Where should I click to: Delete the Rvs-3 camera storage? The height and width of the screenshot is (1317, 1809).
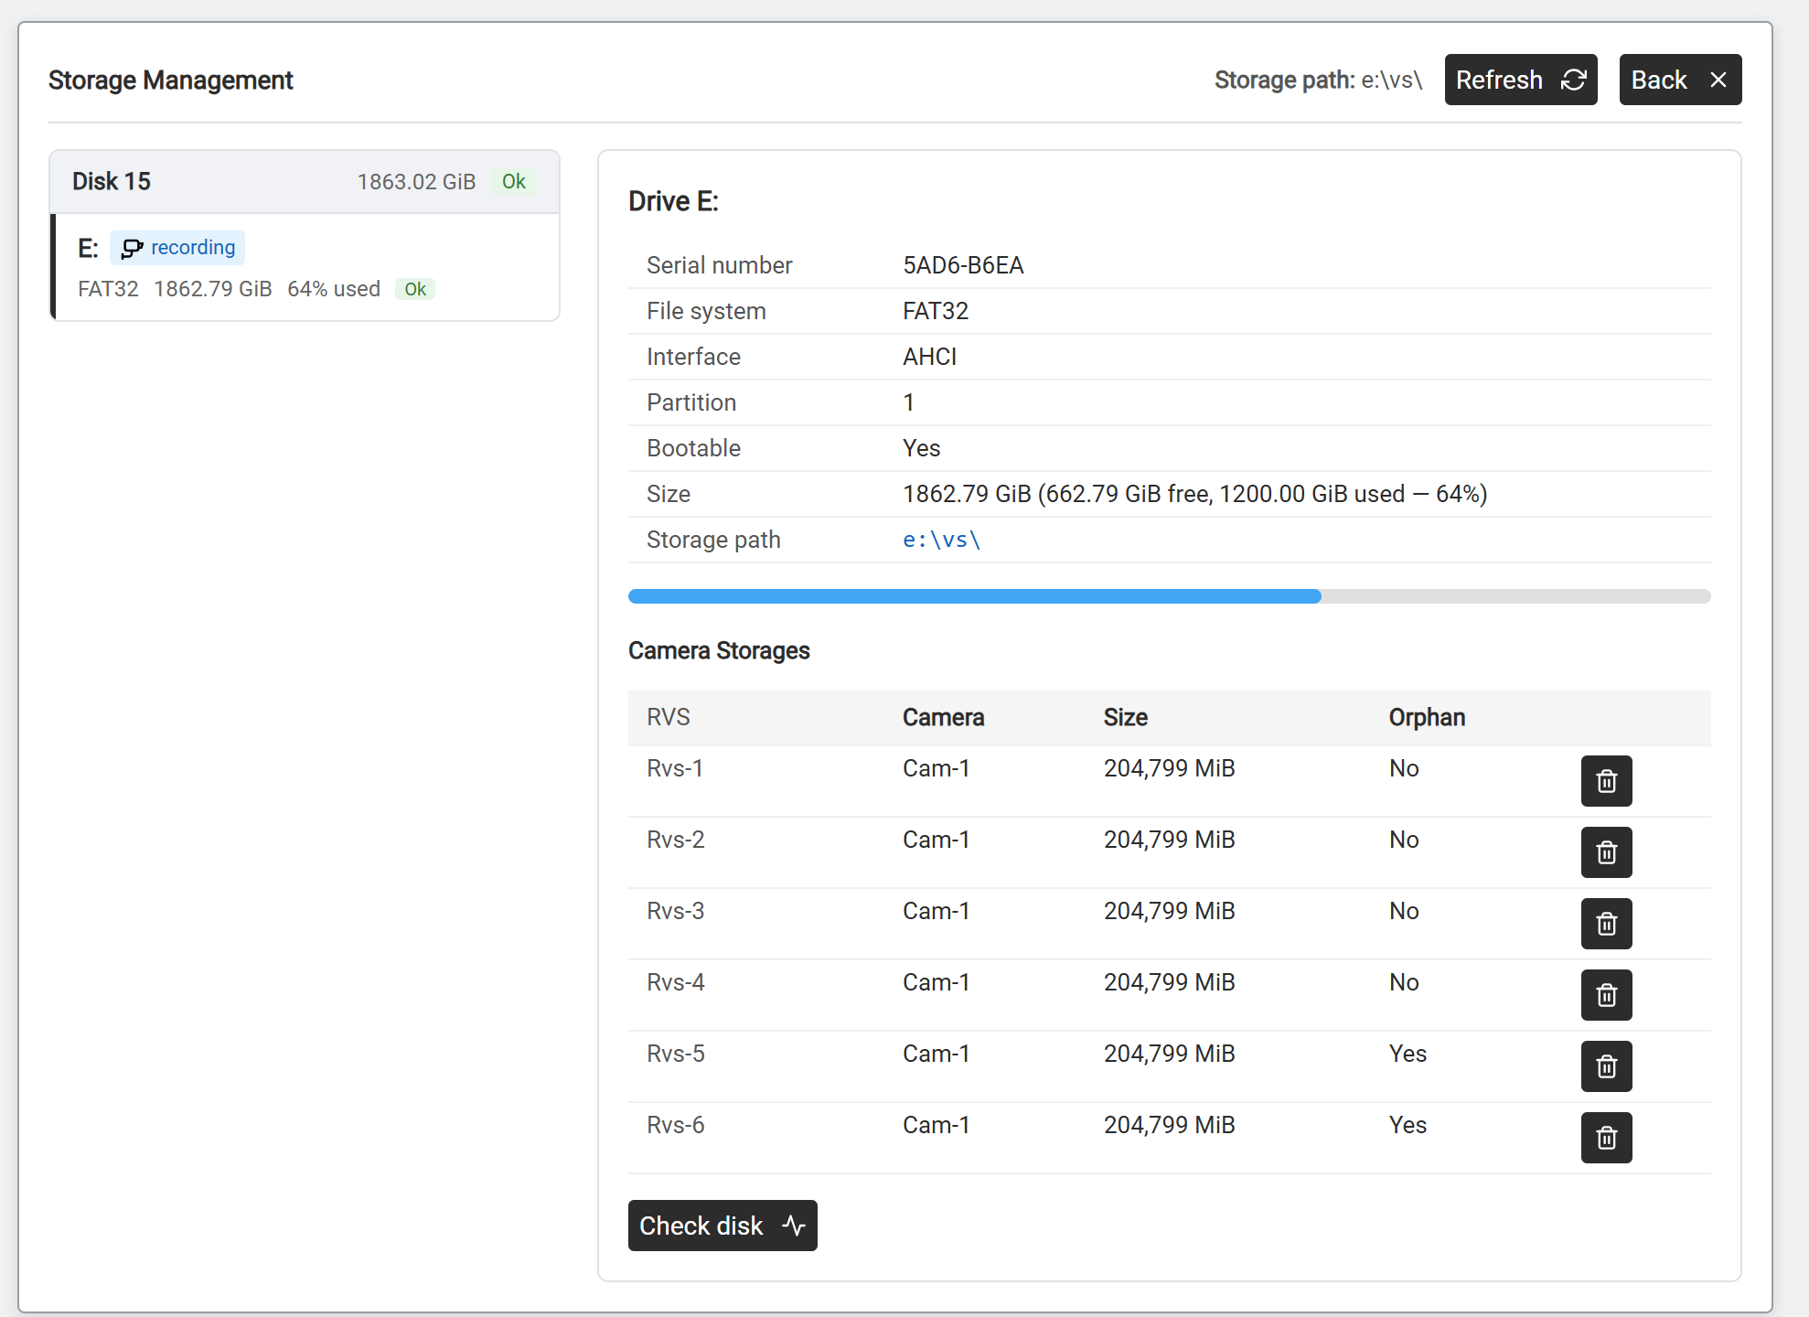pos(1606,924)
